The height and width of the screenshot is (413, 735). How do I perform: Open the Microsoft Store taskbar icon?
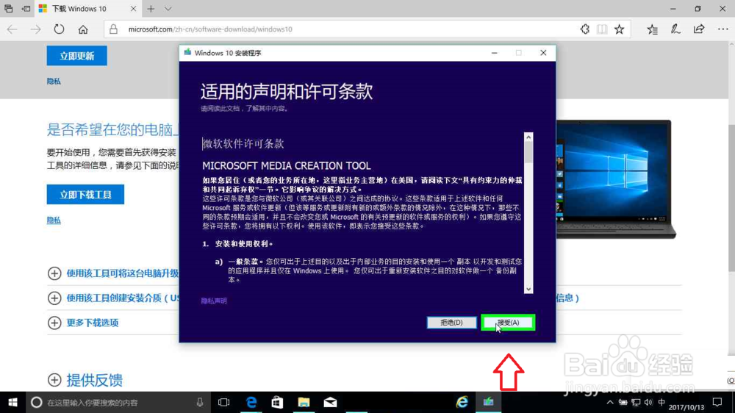tap(277, 402)
